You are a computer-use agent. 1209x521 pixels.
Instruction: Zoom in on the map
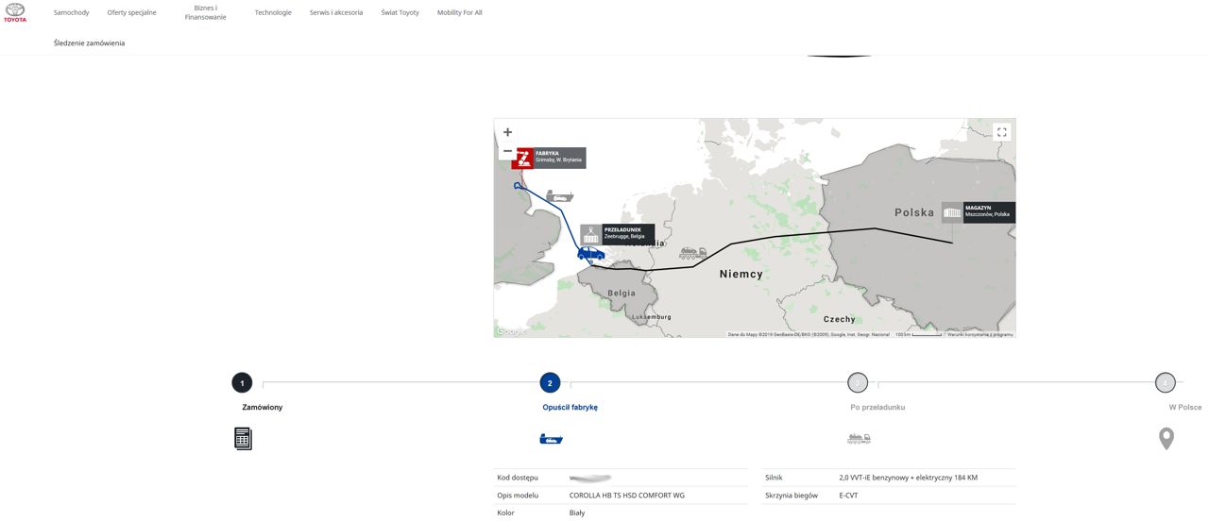click(507, 132)
